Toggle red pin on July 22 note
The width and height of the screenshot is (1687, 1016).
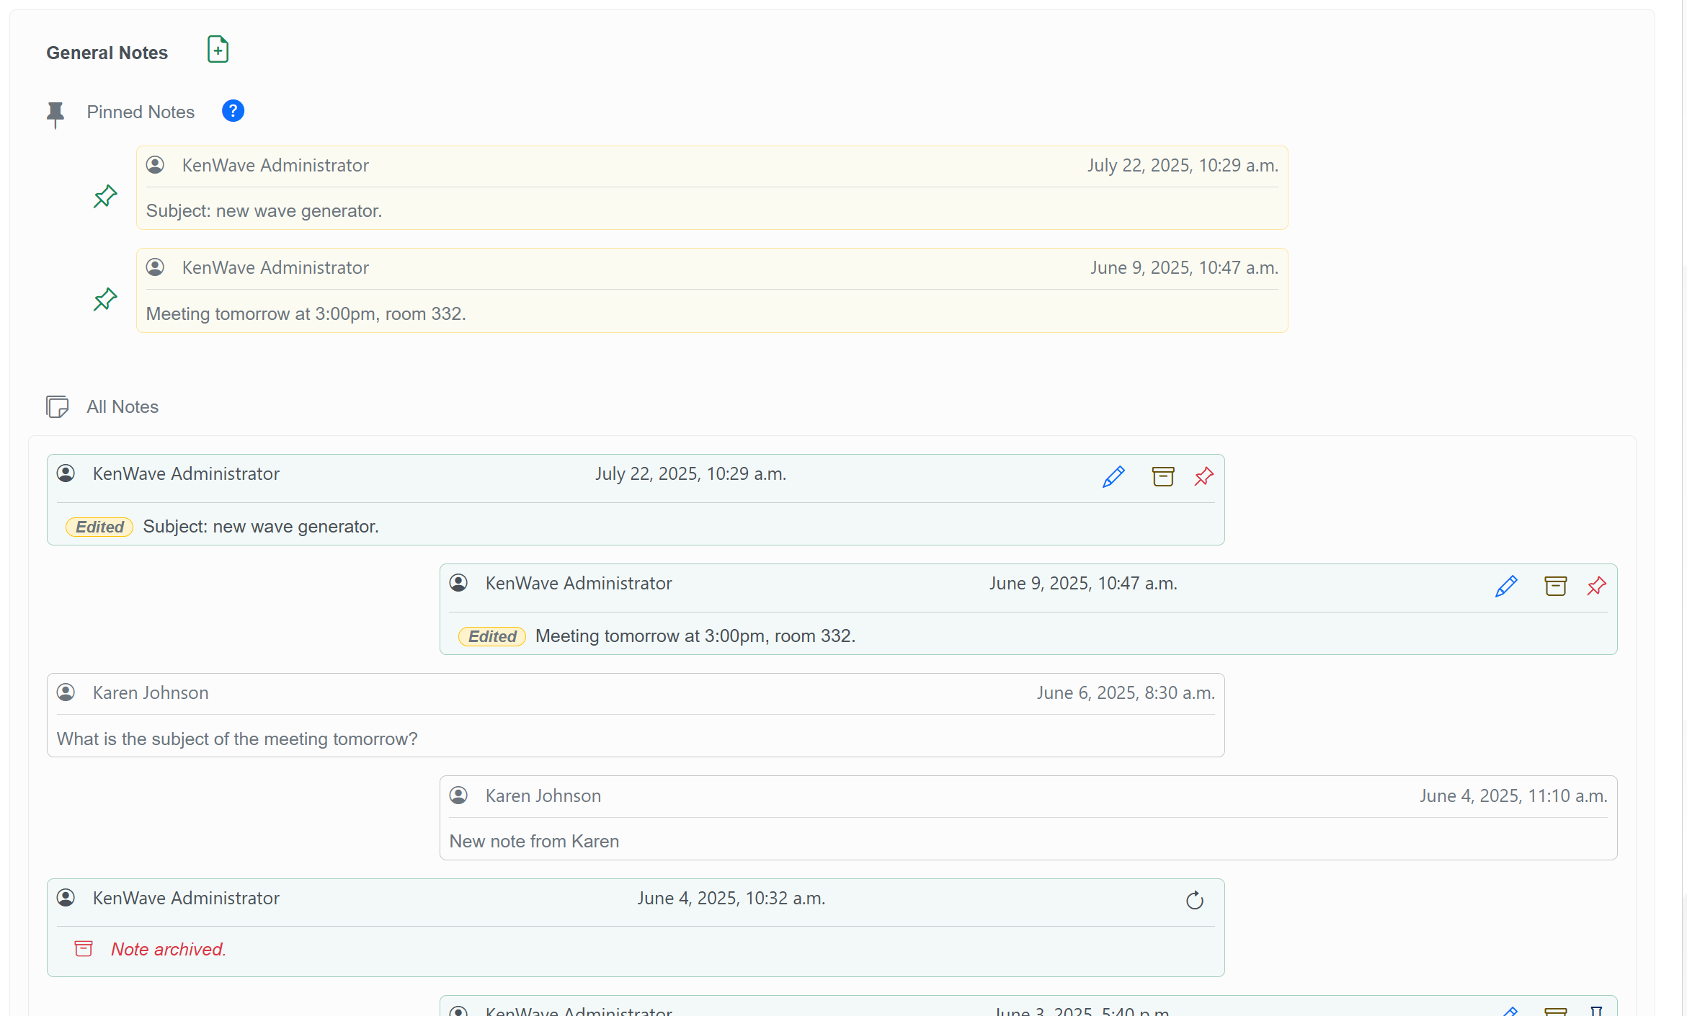pyautogui.click(x=1203, y=476)
